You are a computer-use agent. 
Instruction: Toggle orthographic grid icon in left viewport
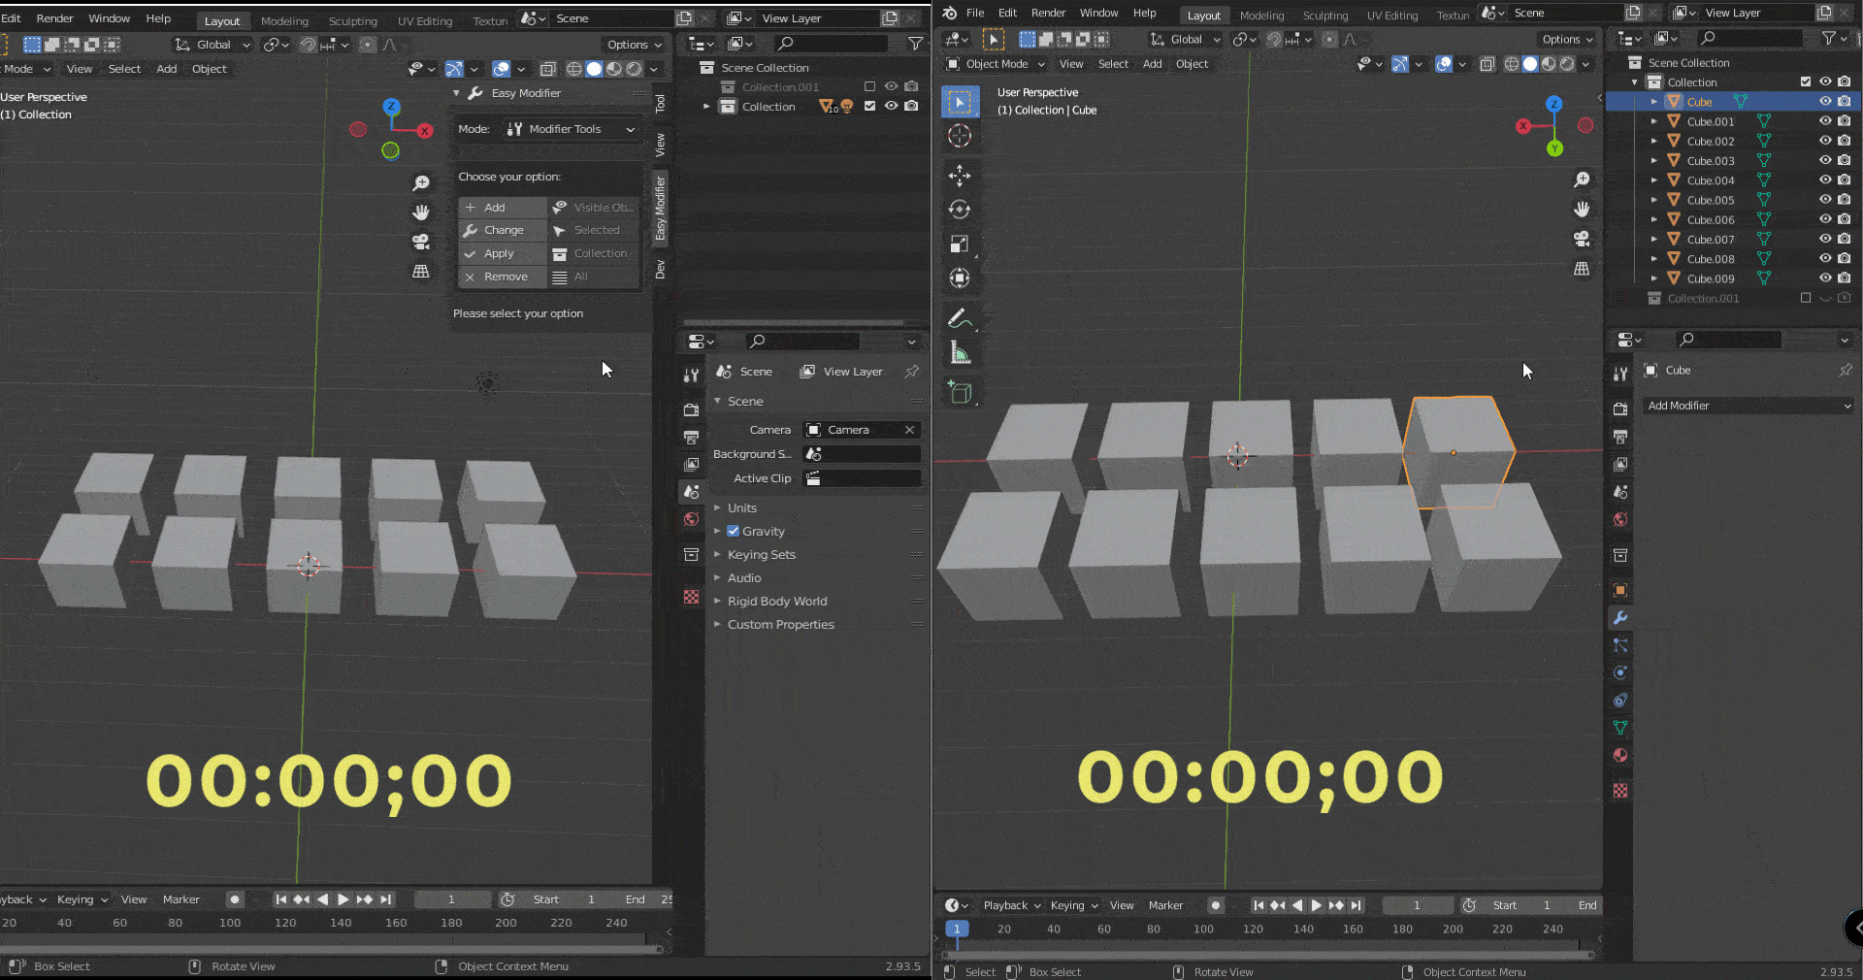[x=421, y=272]
